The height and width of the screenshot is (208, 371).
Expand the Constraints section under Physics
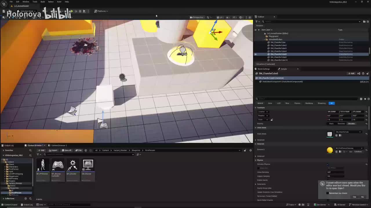(x=256, y=184)
